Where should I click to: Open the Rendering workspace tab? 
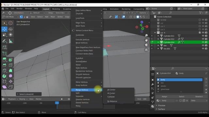(x=126, y=9)
